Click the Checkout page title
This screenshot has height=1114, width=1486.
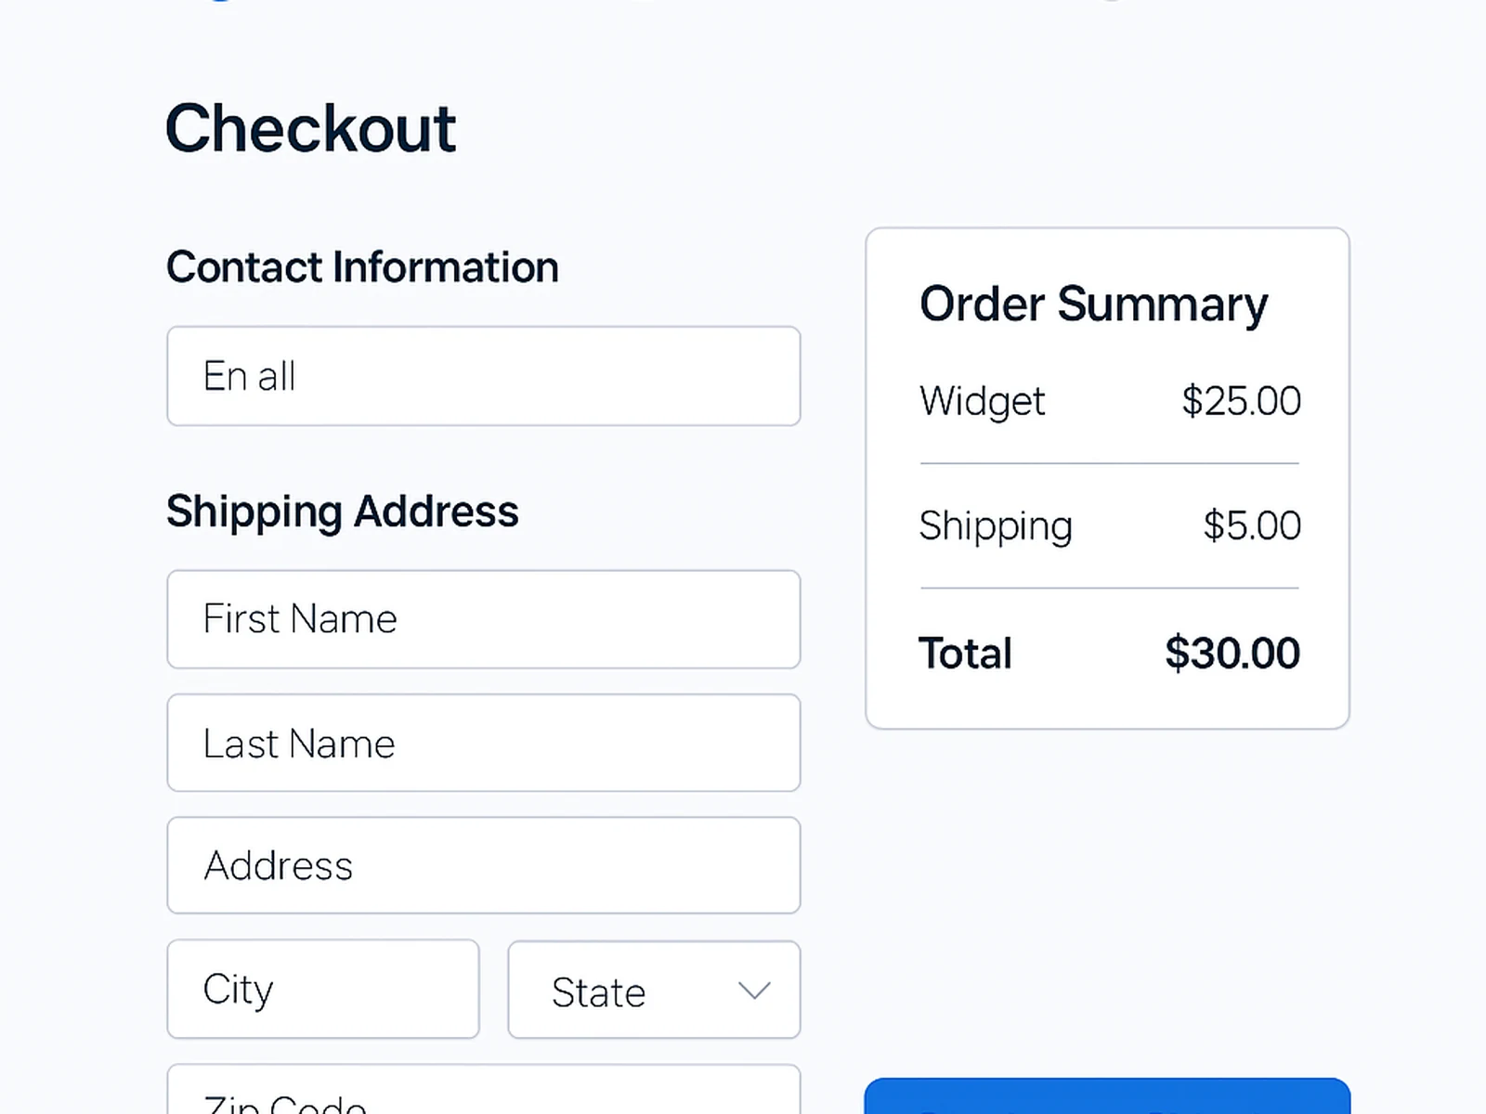click(x=310, y=127)
